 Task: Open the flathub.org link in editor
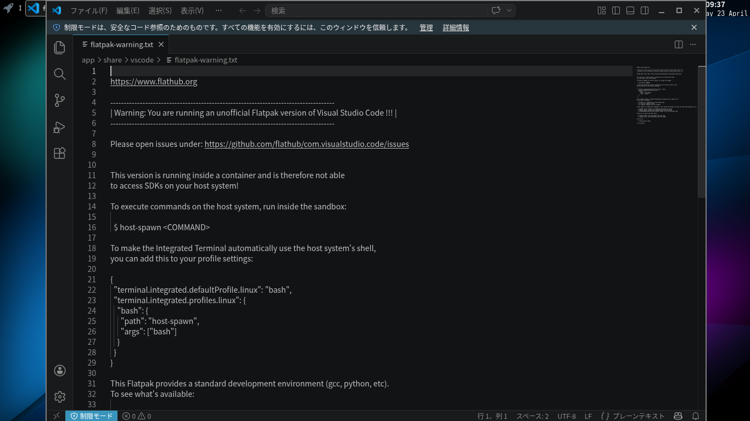154,82
